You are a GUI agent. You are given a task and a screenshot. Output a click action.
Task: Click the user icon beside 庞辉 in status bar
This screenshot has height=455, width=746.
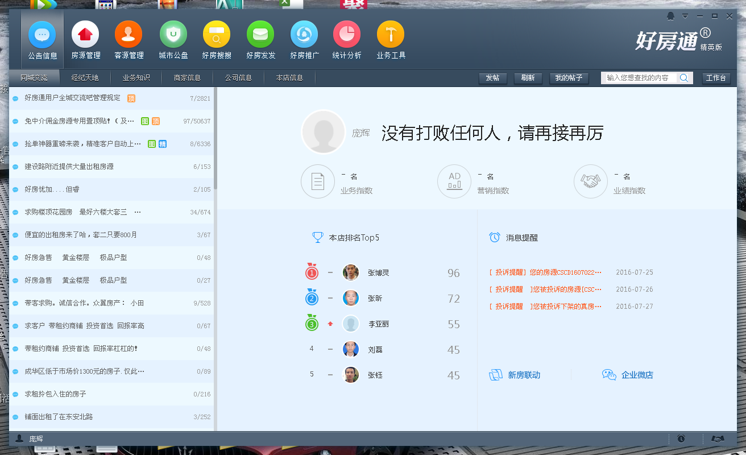(19, 439)
